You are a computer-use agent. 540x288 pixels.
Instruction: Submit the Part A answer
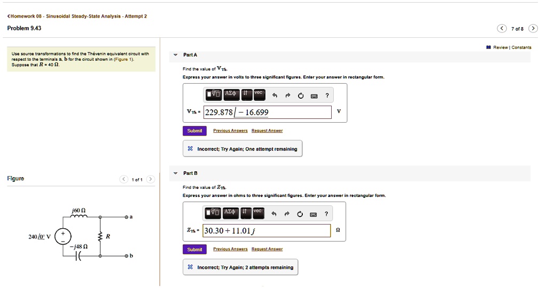point(194,131)
